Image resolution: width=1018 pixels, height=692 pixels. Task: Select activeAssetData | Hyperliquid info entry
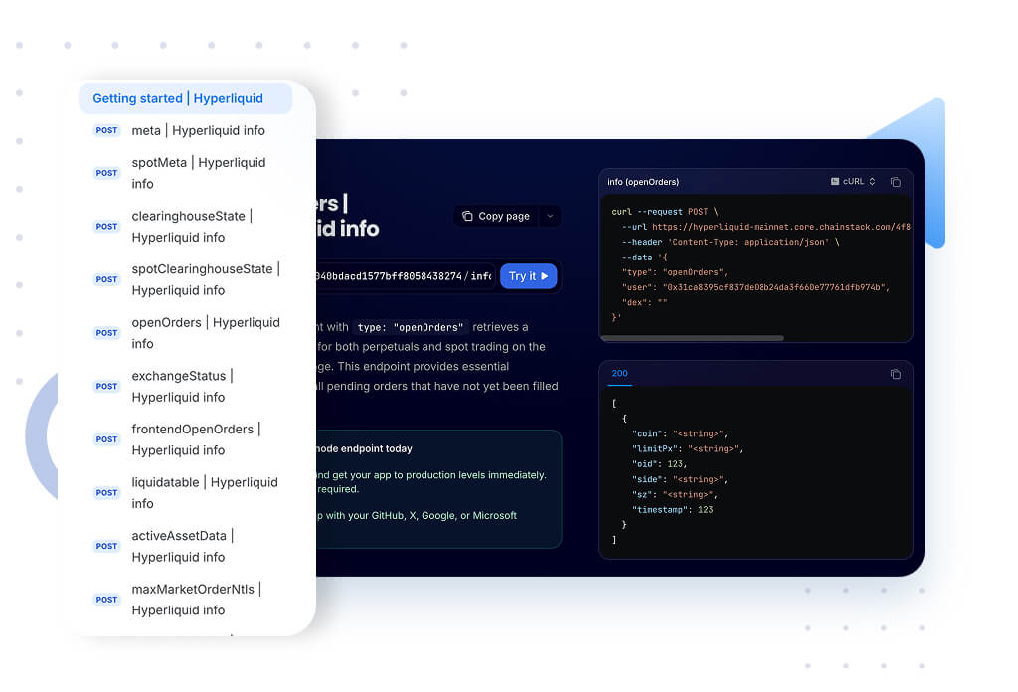(186, 545)
